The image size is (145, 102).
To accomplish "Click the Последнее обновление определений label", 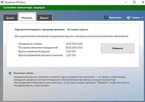I will [38, 48].
